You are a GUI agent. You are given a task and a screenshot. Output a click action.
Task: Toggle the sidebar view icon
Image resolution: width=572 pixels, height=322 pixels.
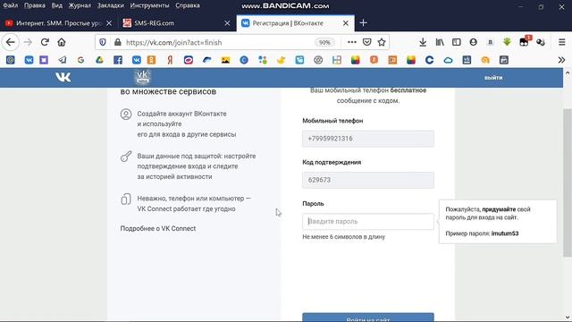point(457,42)
